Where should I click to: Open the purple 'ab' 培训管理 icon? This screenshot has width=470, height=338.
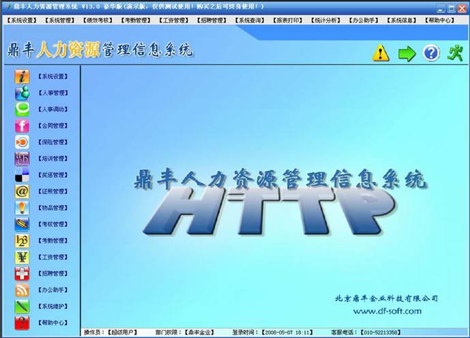click(23, 158)
